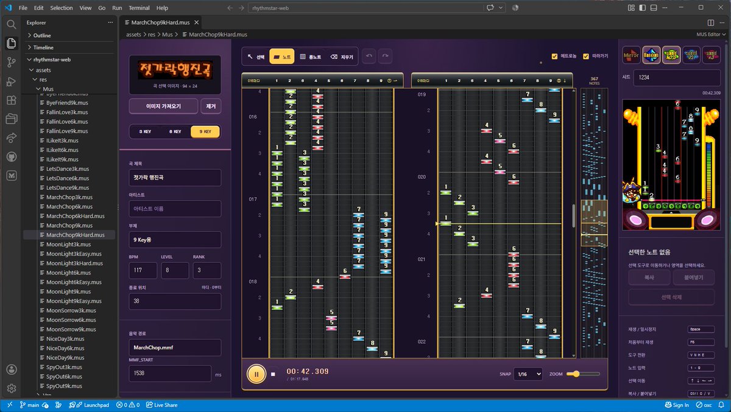This screenshot has height=412, width=731.
Task: Toggle the Speed x2 modifier
Action: pos(691,55)
